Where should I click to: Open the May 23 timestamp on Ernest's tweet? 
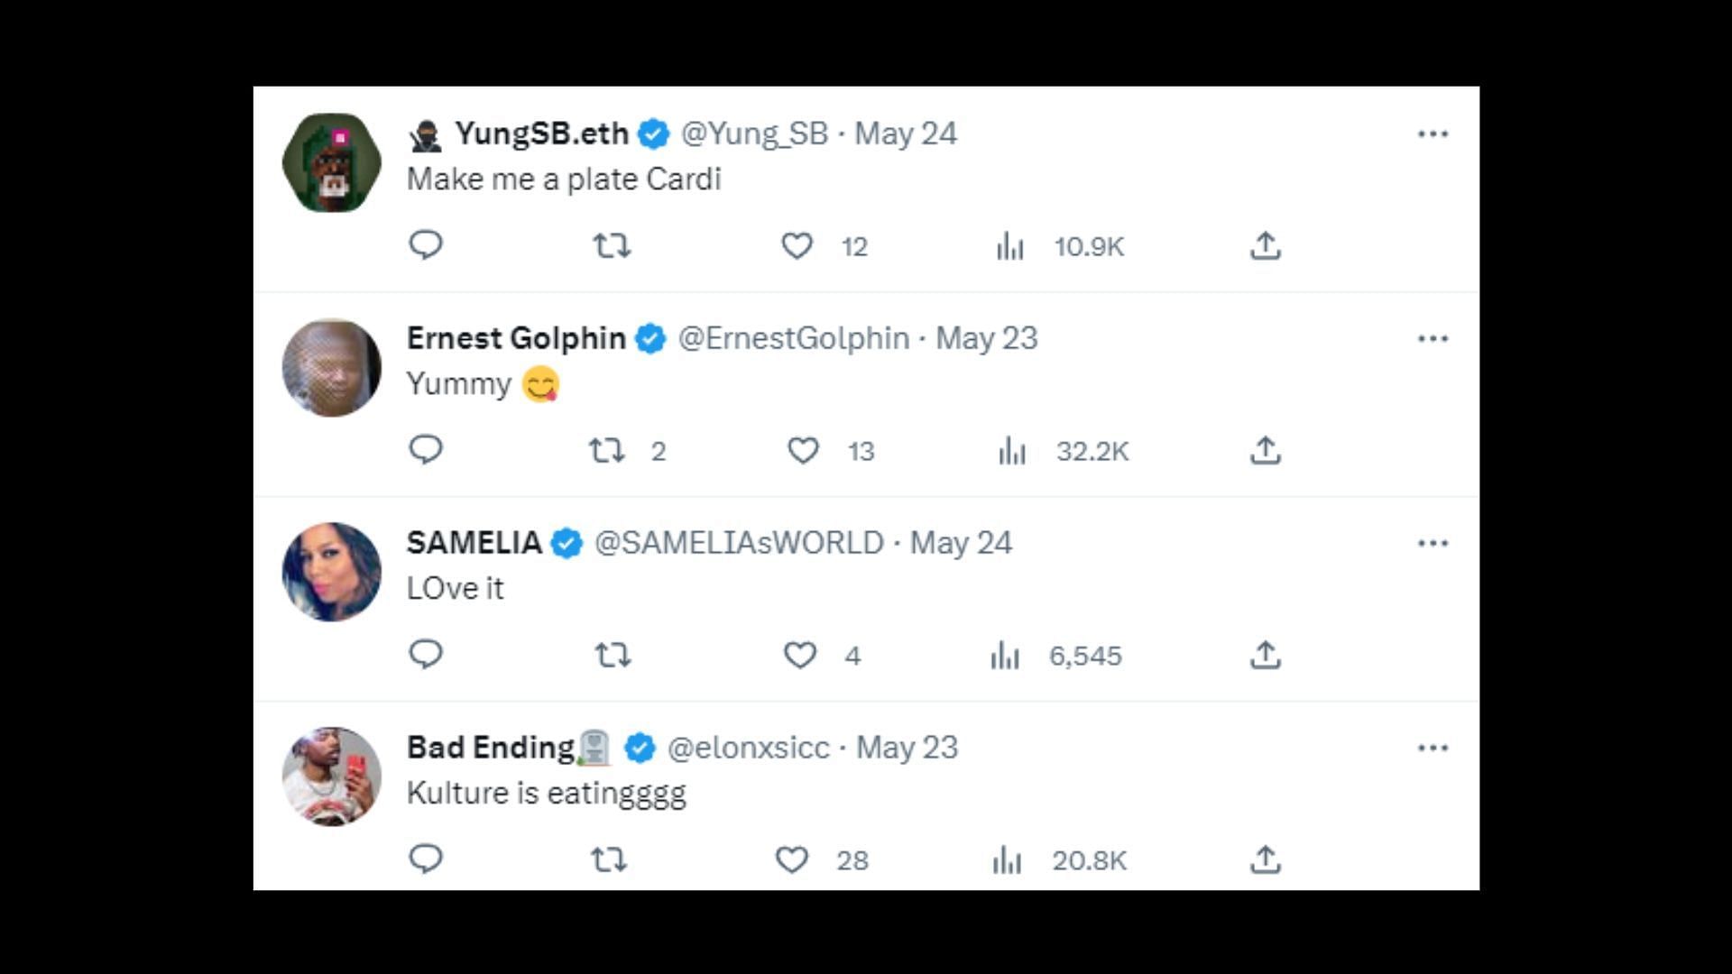(987, 338)
